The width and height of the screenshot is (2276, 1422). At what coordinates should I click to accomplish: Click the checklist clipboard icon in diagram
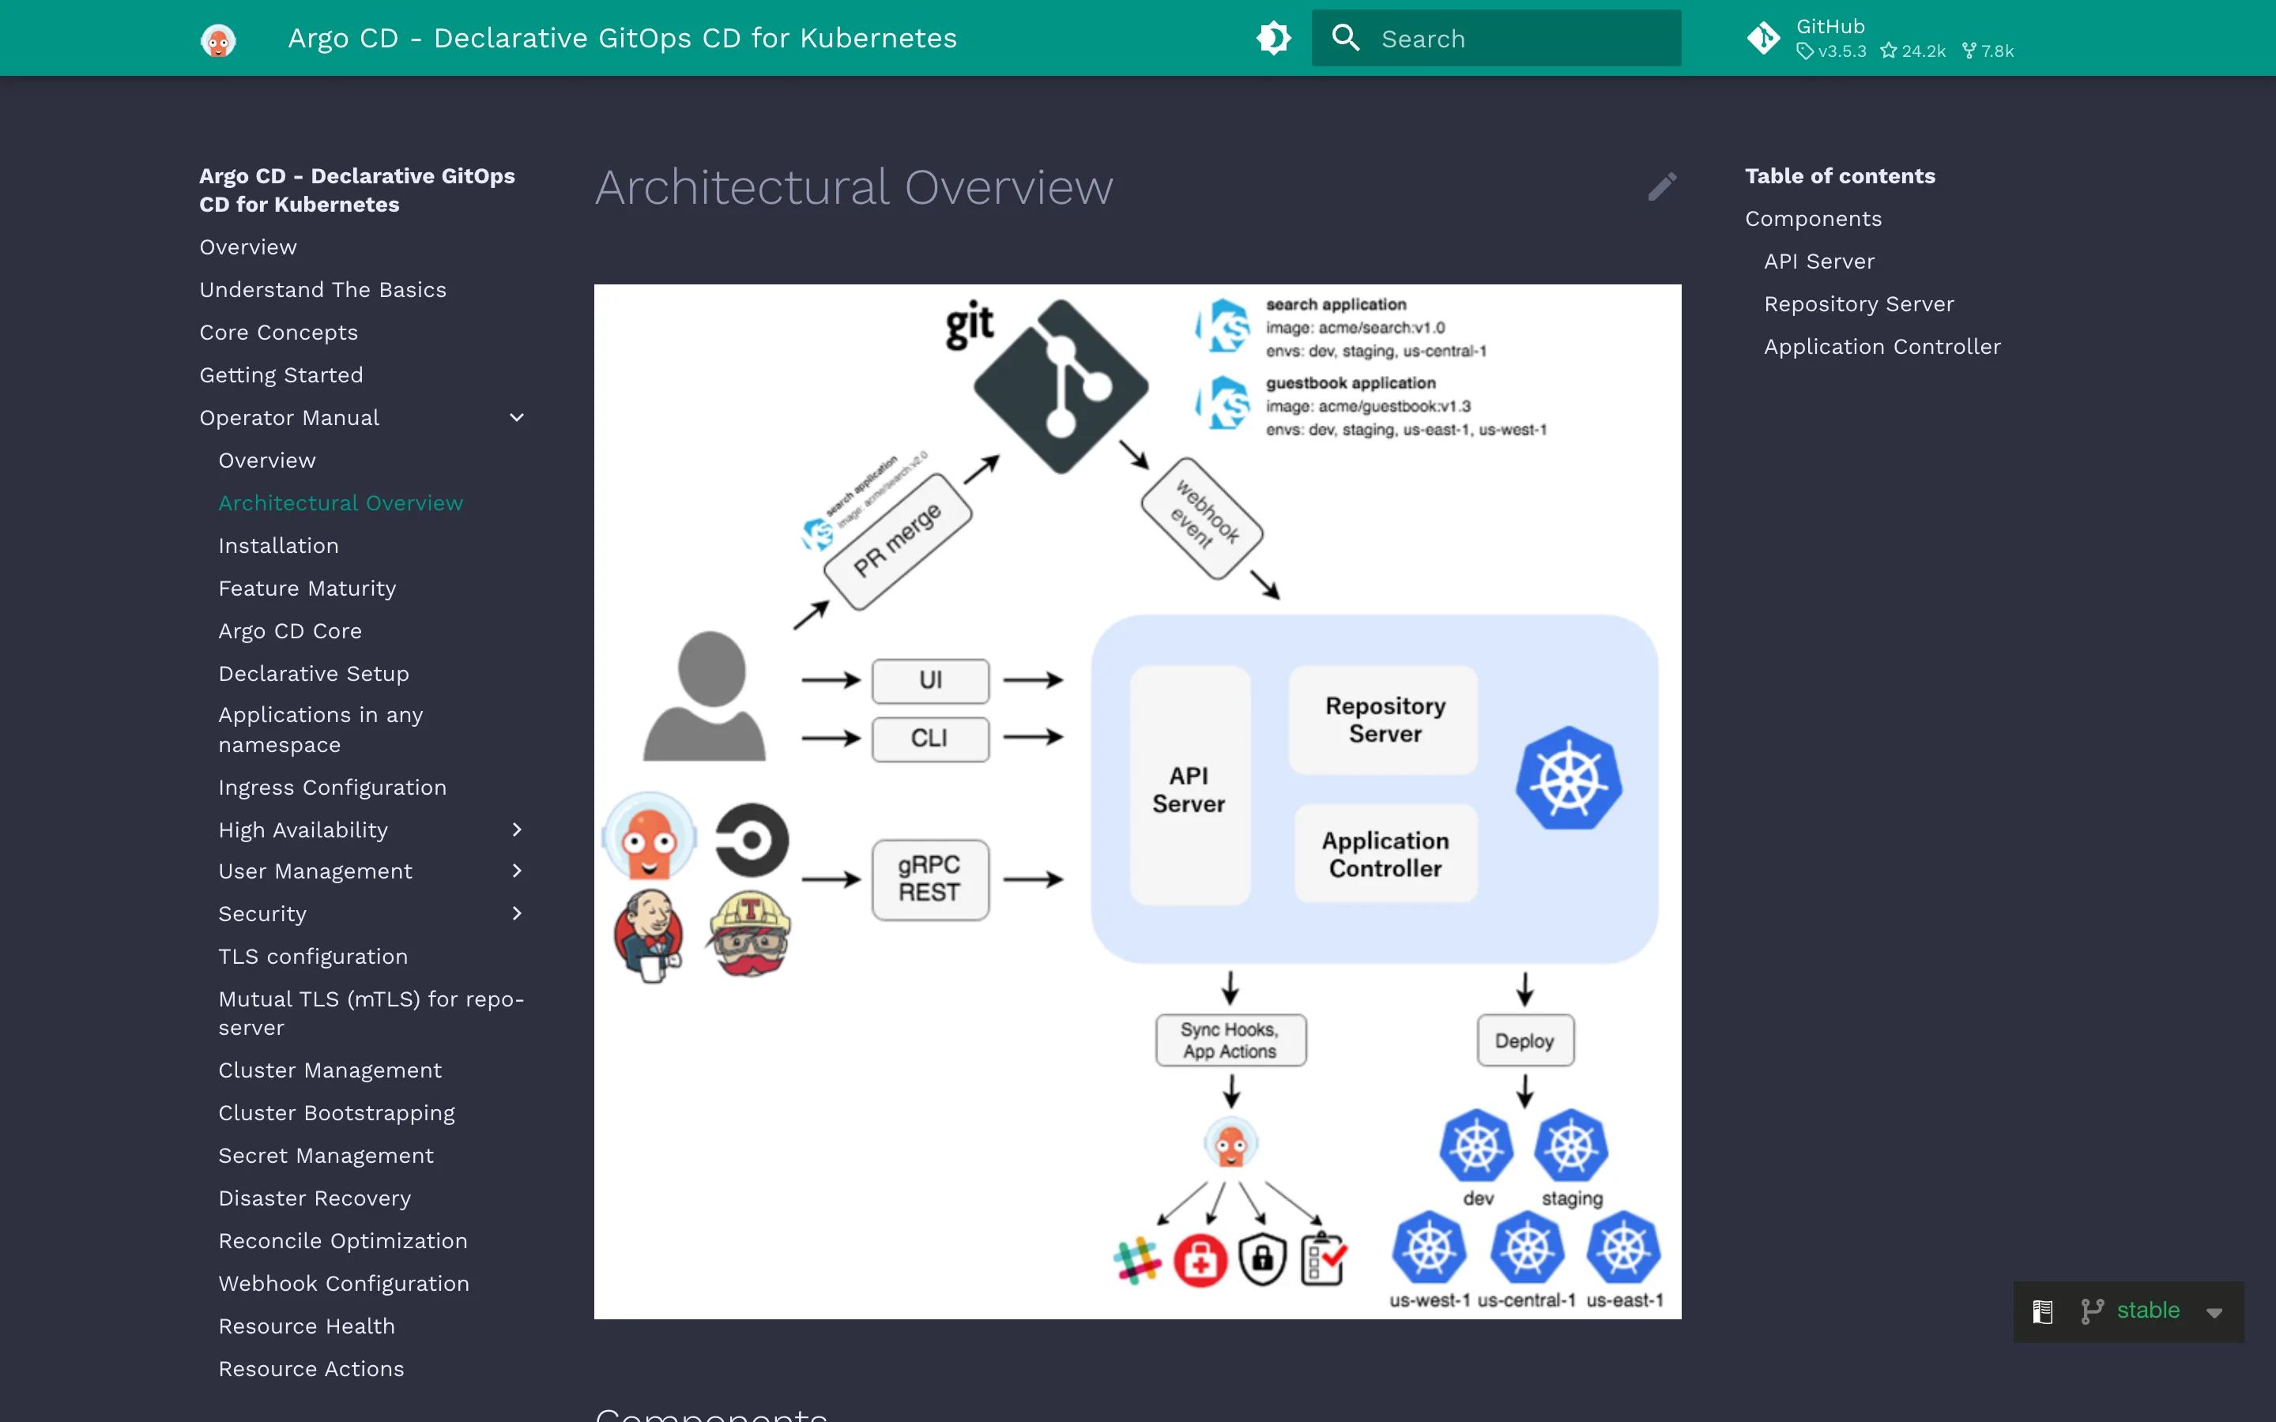coord(1325,1258)
